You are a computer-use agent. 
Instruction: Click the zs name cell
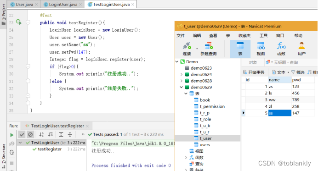coord(280,86)
